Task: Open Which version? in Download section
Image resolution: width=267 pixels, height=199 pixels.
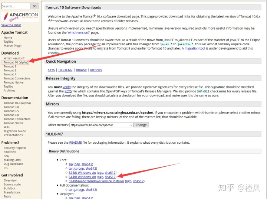Action: pyautogui.click(x=14, y=58)
